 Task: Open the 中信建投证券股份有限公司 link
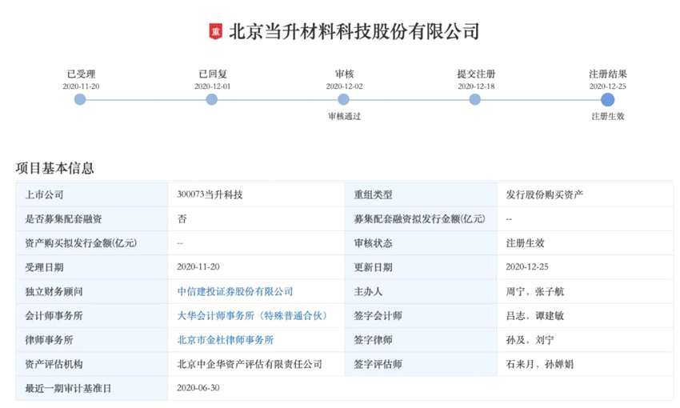point(235,291)
